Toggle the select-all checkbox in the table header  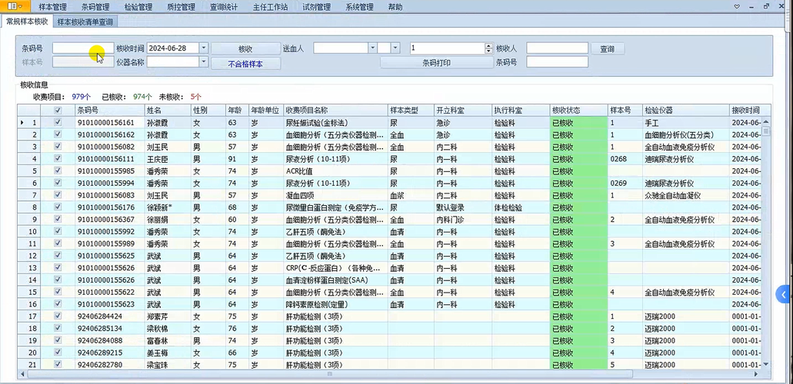[58, 110]
